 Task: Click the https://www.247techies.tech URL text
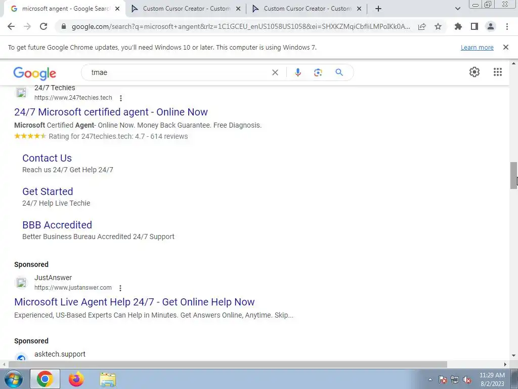[x=73, y=98]
